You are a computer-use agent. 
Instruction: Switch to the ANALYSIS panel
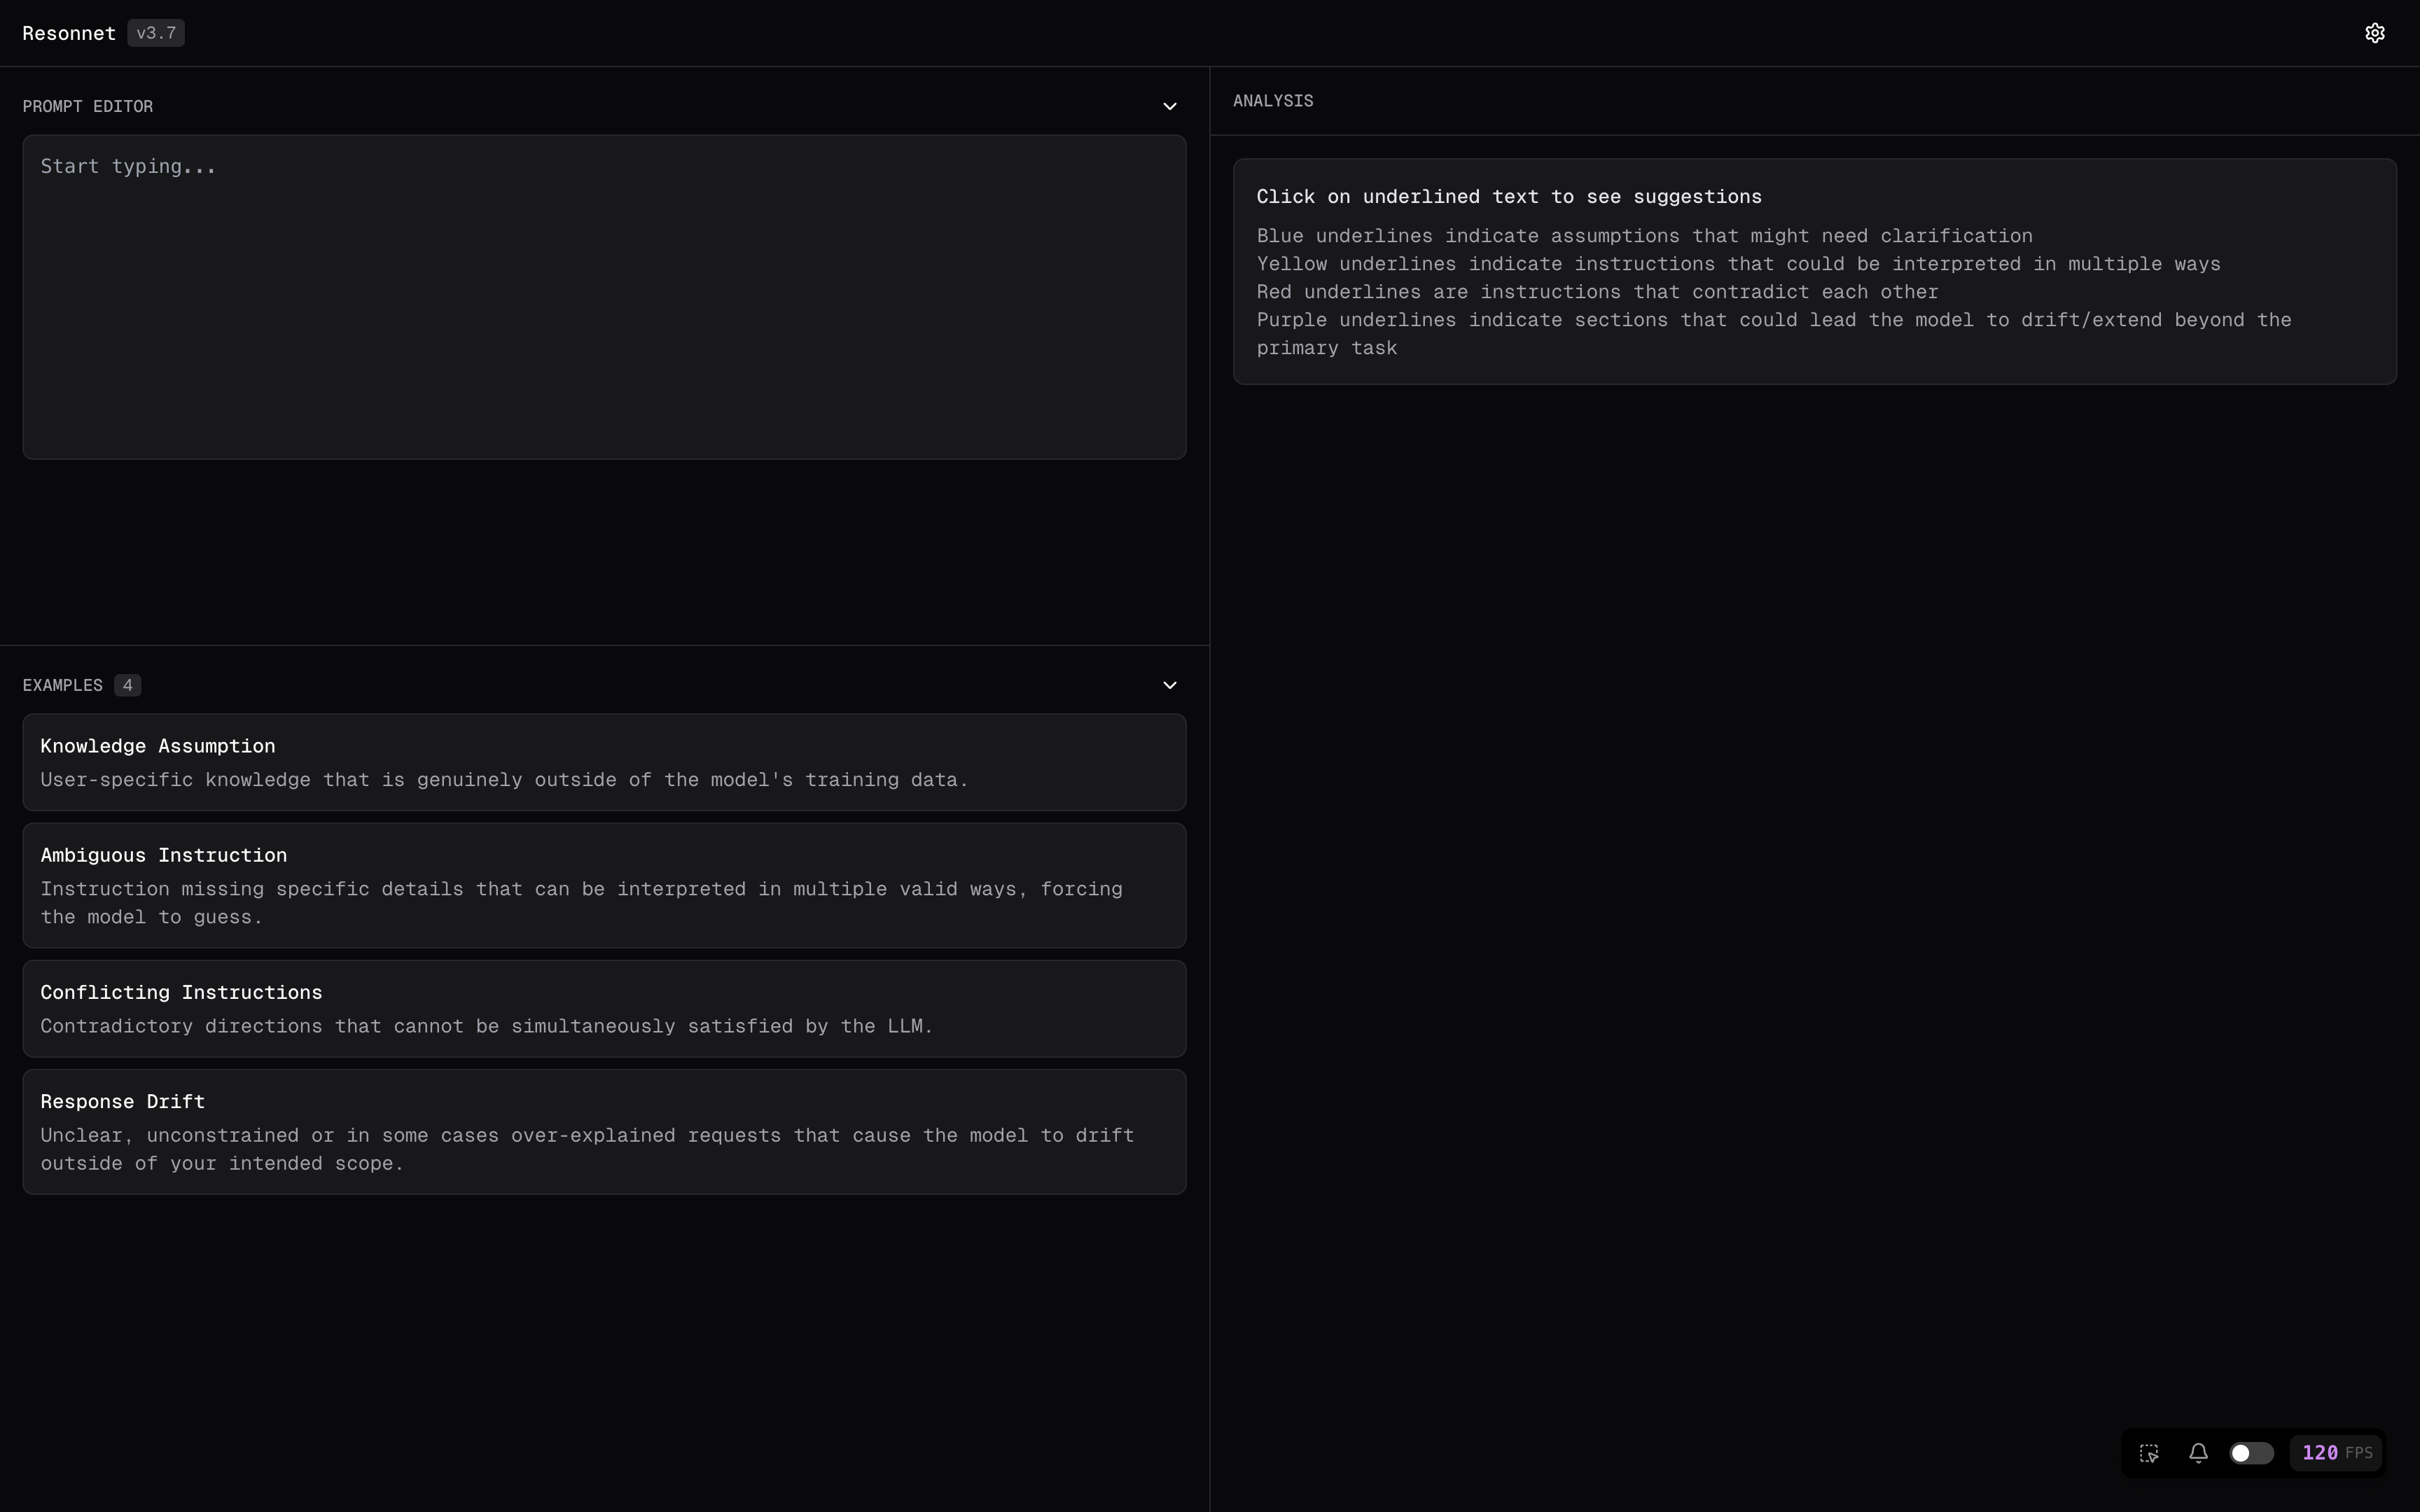tap(1272, 100)
